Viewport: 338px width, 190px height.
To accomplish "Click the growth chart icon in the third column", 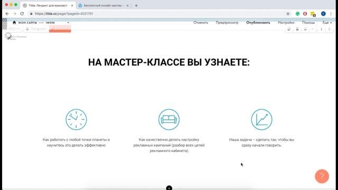I will [x=262, y=120].
